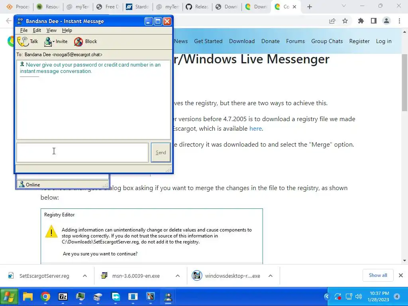Open 7-Zip from taskbar

tap(63, 296)
